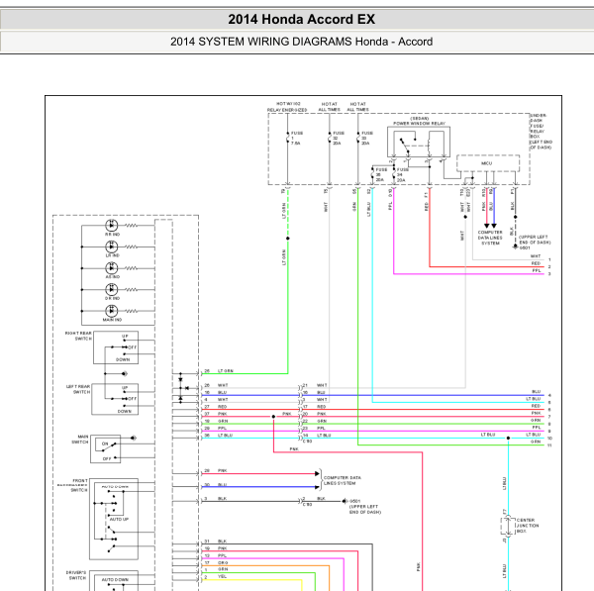Click 'ON' inside the main switch box
Image resolution: width=594 pixels, height=591 pixels.
[x=105, y=443]
